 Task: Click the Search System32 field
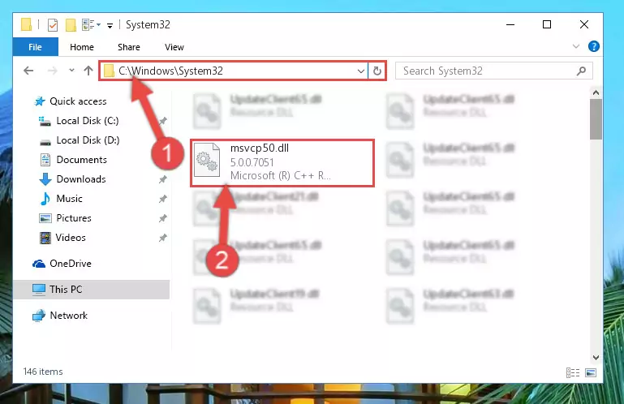coord(494,71)
